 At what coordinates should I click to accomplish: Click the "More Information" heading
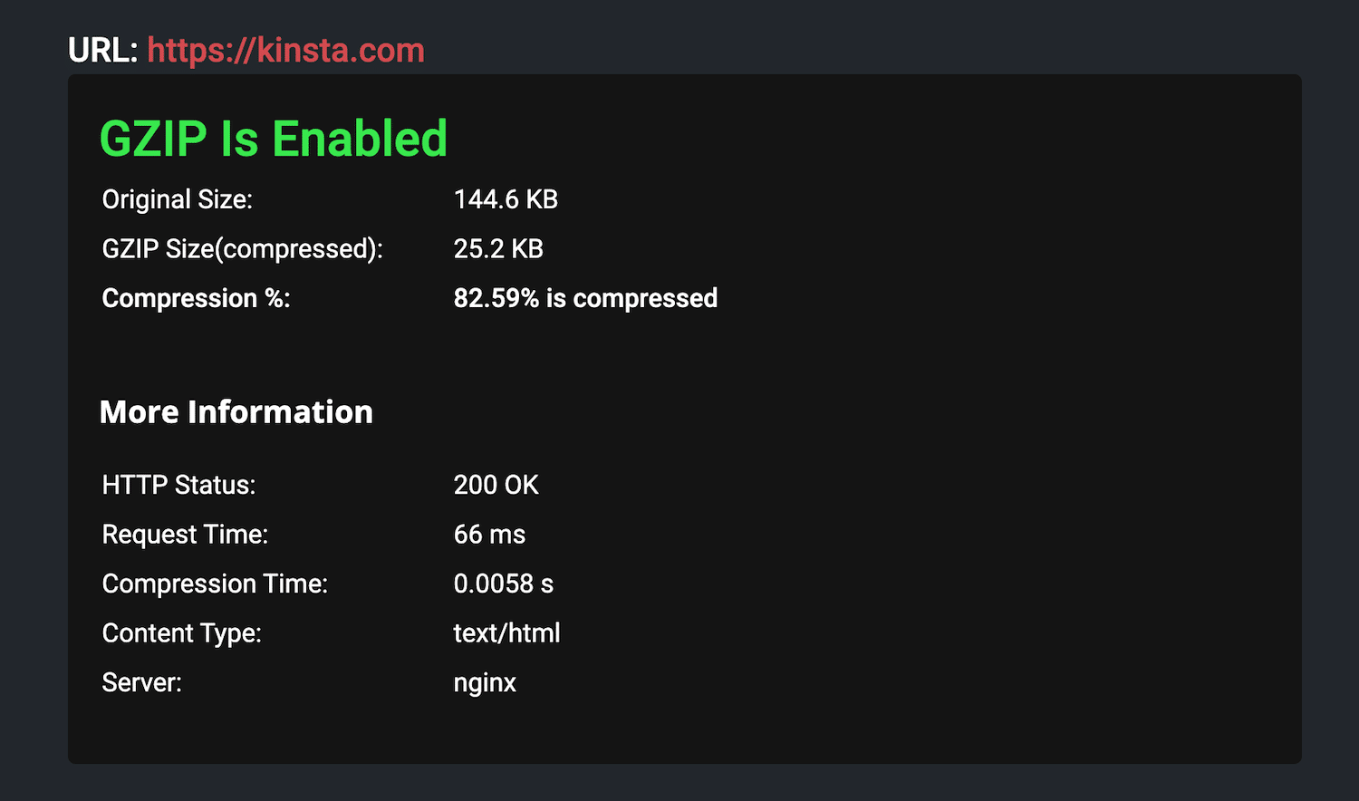pos(236,412)
